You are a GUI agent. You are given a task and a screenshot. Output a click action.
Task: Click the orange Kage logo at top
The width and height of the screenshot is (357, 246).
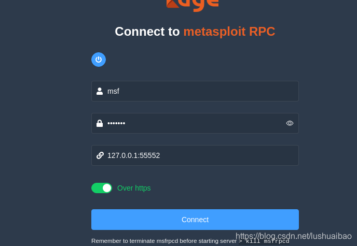tap(193, 5)
